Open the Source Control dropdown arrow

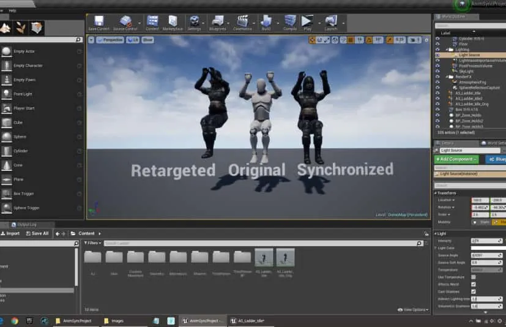[x=140, y=23]
